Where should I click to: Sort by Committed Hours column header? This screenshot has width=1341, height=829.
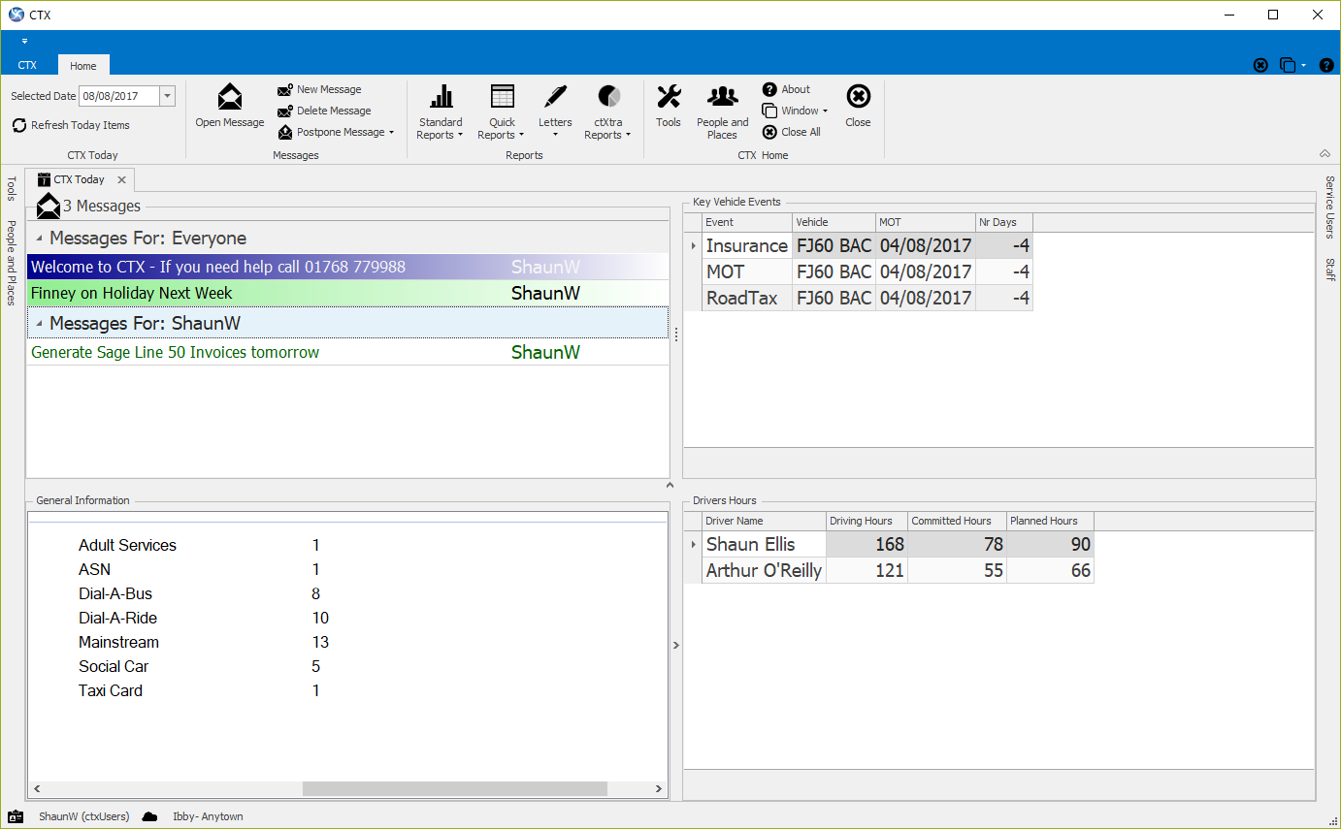coord(957,521)
